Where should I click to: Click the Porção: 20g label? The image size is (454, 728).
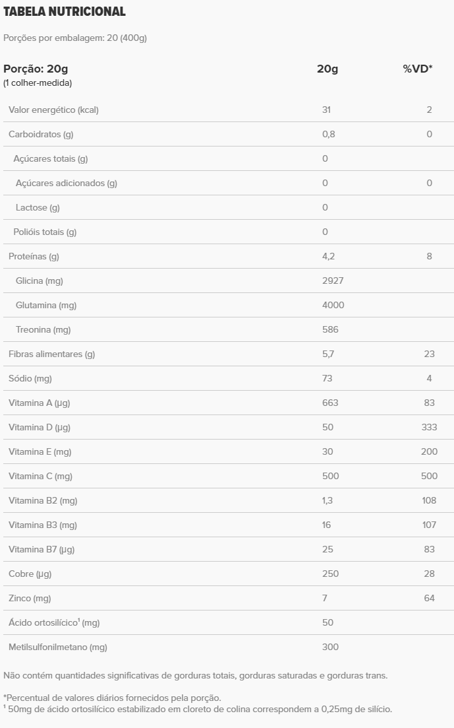[x=36, y=69]
